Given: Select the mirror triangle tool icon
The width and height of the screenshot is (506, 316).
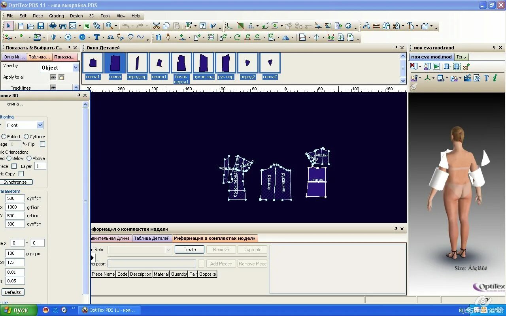Looking at the screenshot, I should 285,37.
